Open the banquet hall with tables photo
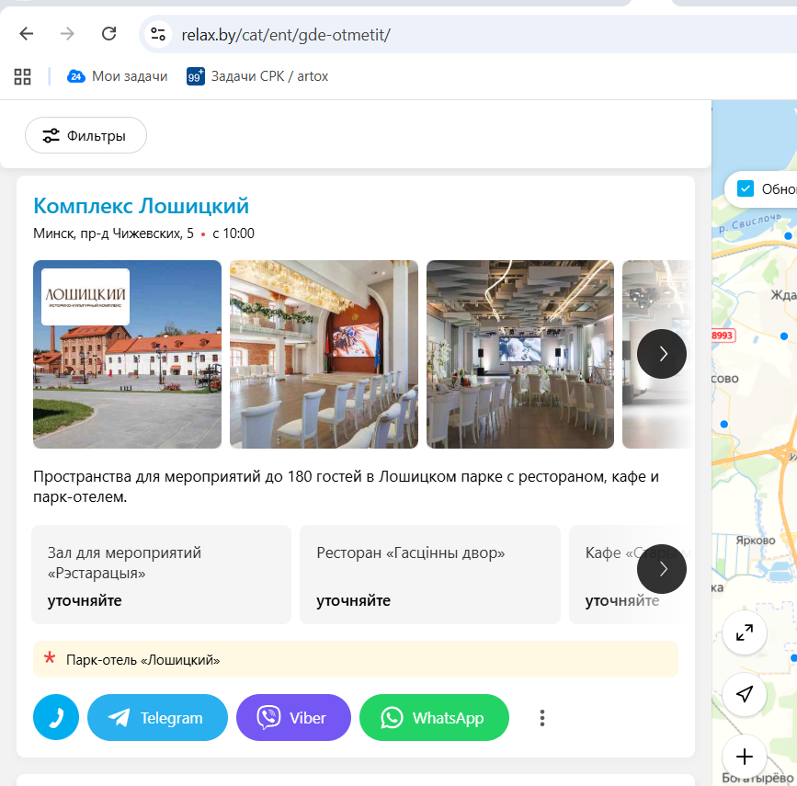The image size is (797, 786). pos(520,354)
